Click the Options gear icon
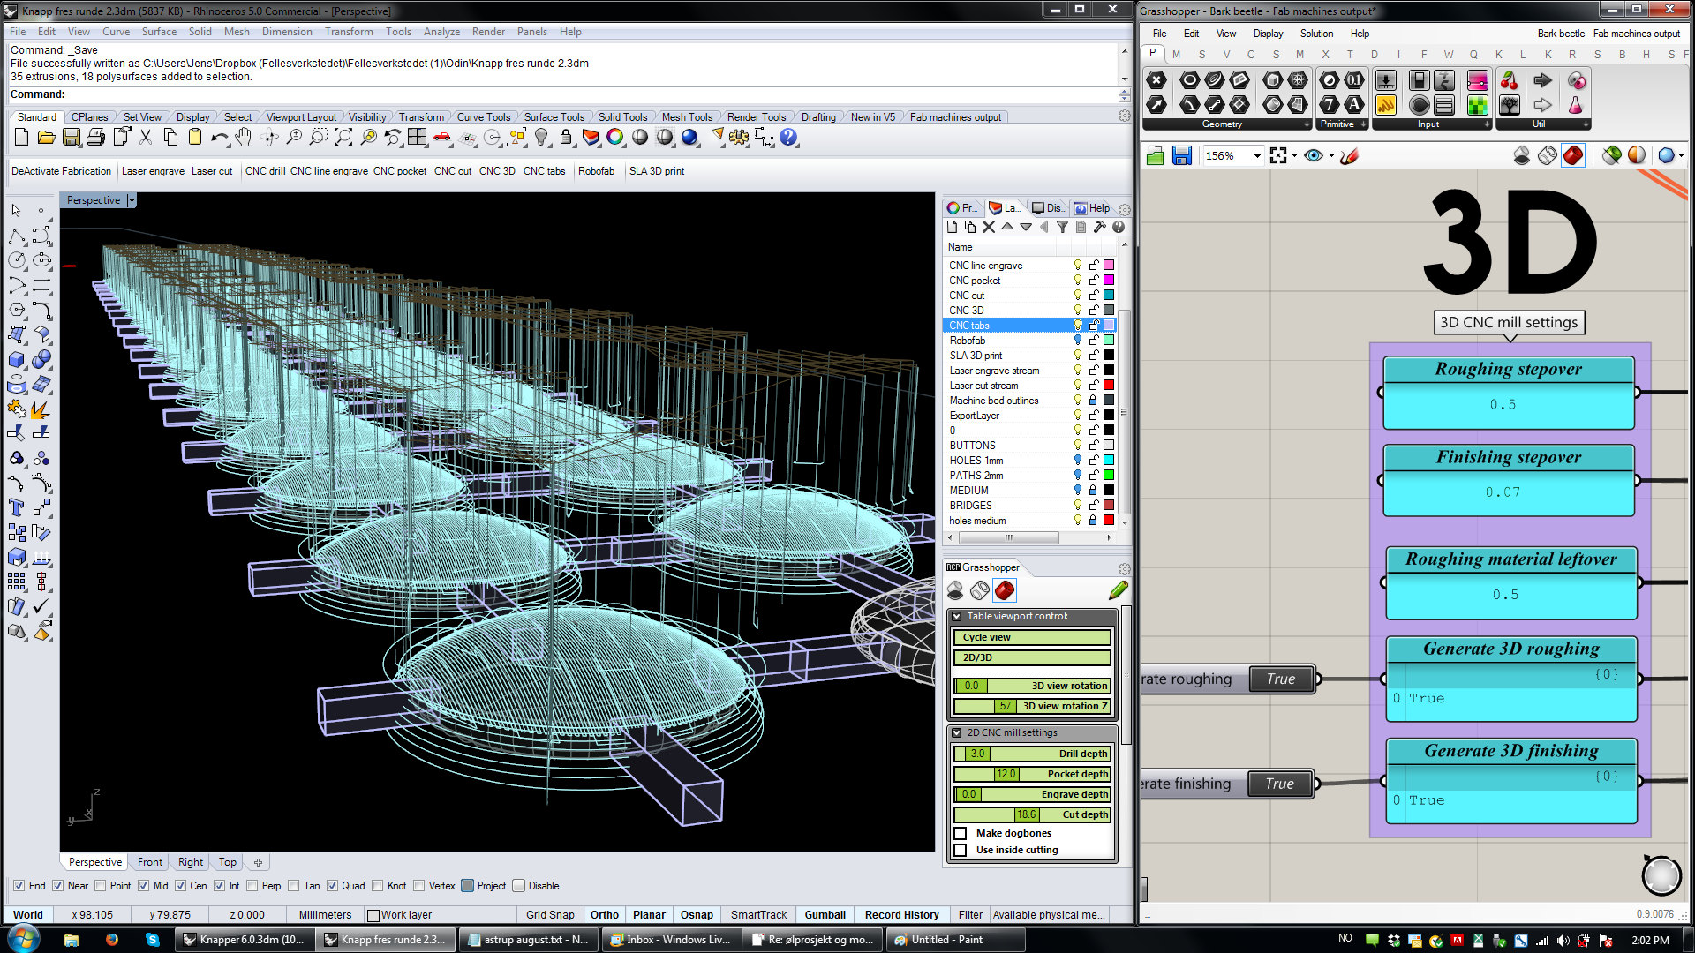 coord(739,137)
